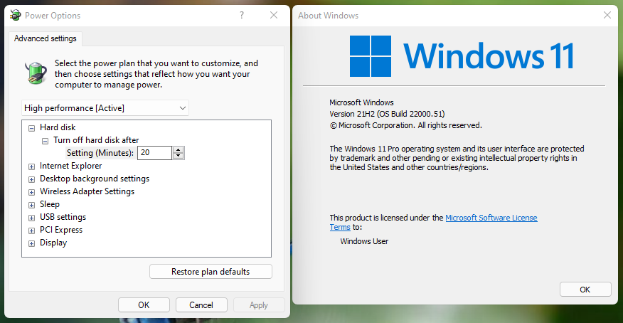Screen dimensions: 623x323
Task: Click the Power Options title bar icon
Action: click(16, 15)
